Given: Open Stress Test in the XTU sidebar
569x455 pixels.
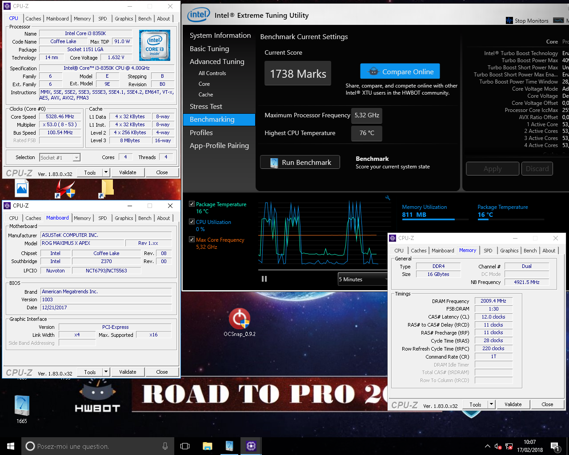Looking at the screenshot, I should 206,107.
